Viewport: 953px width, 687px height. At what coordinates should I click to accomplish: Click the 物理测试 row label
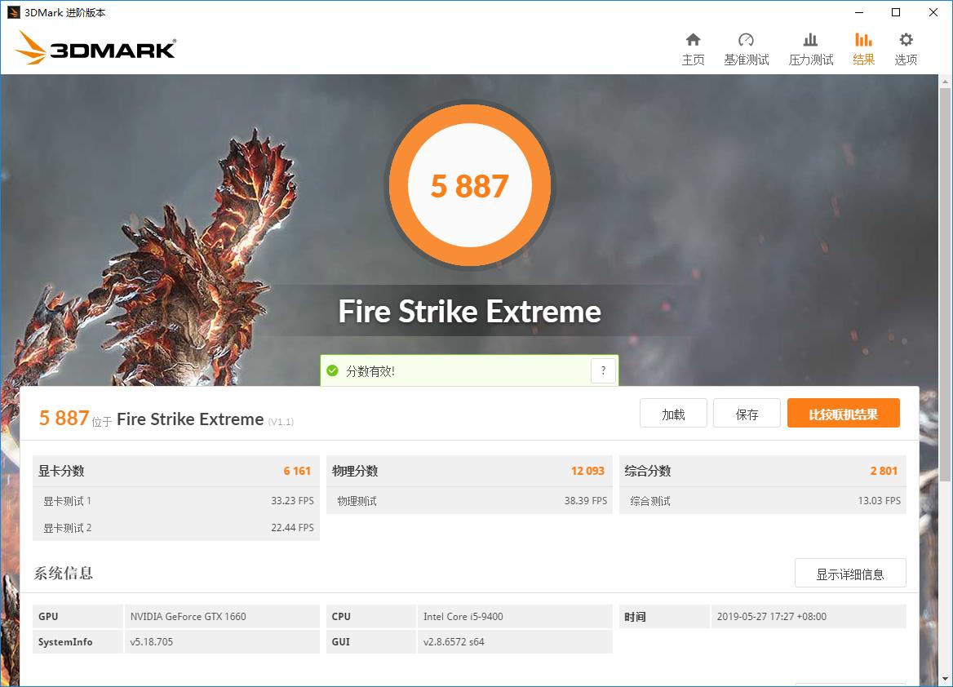tap(357, 501)
